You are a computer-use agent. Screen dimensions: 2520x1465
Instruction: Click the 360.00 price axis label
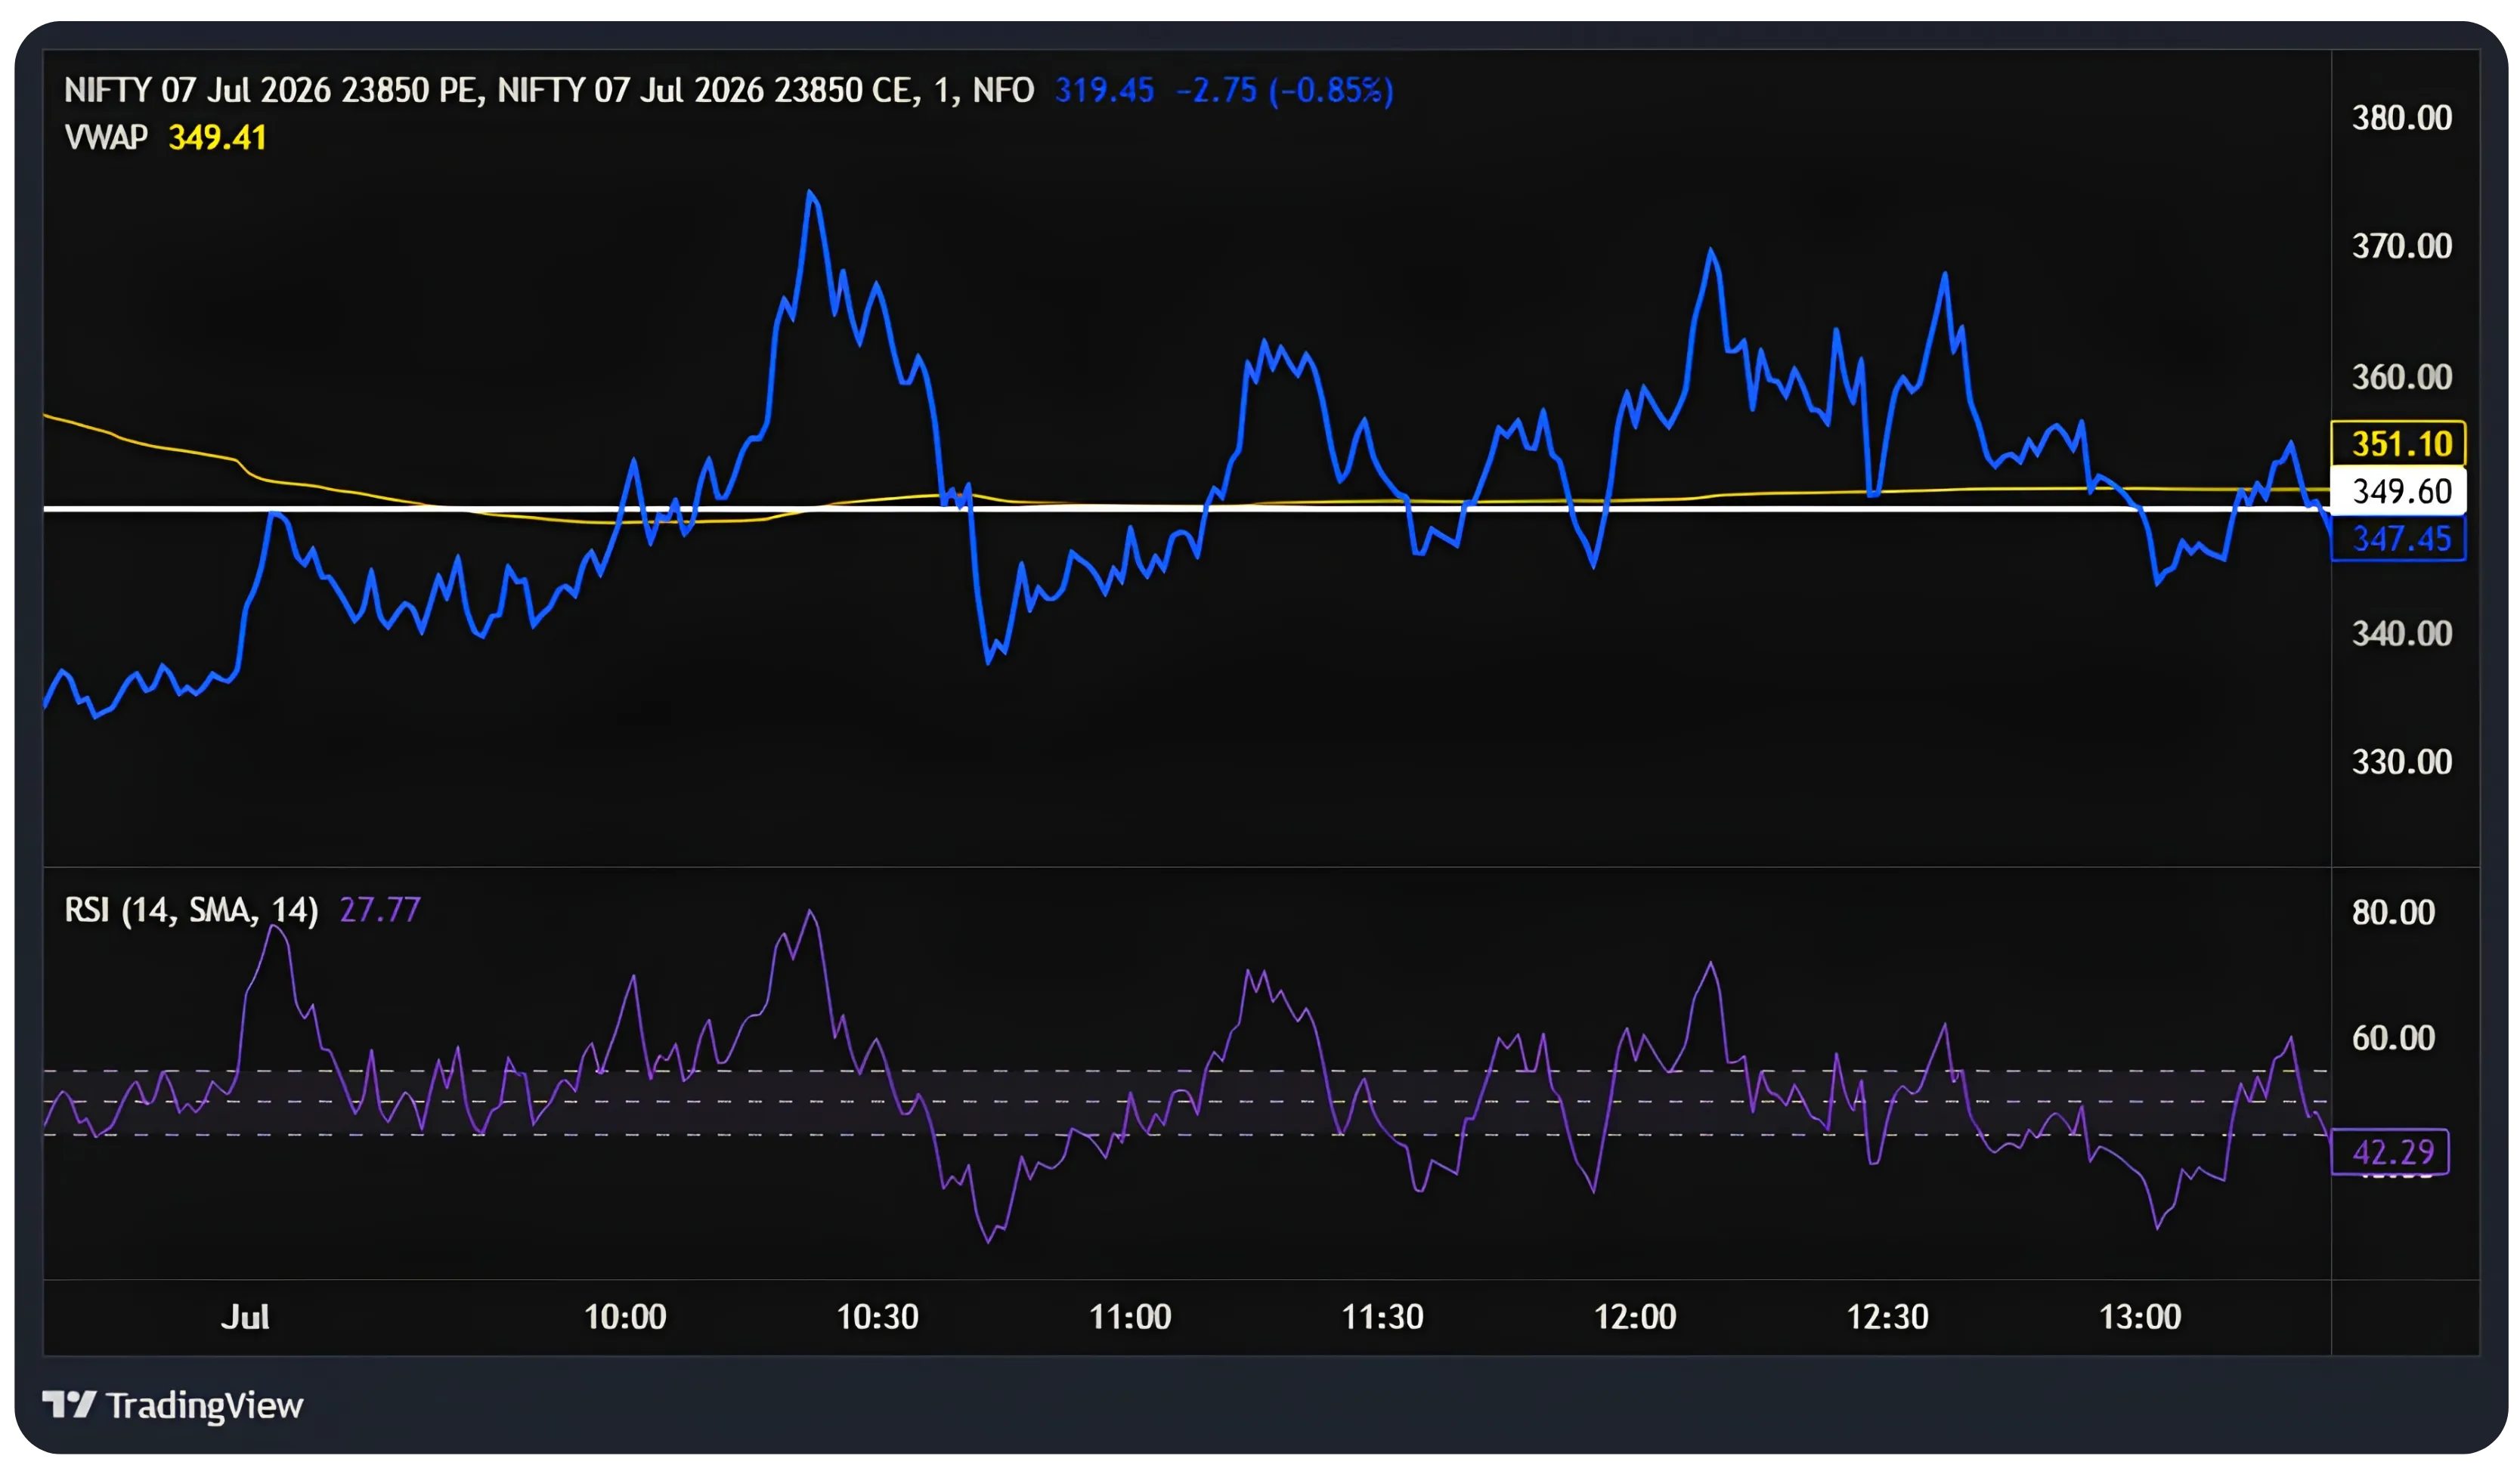2402,377
